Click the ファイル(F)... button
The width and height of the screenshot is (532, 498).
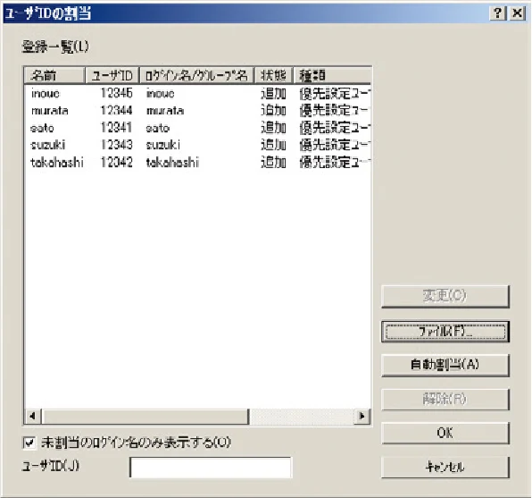pyautogui.click(x=445, y=332)
